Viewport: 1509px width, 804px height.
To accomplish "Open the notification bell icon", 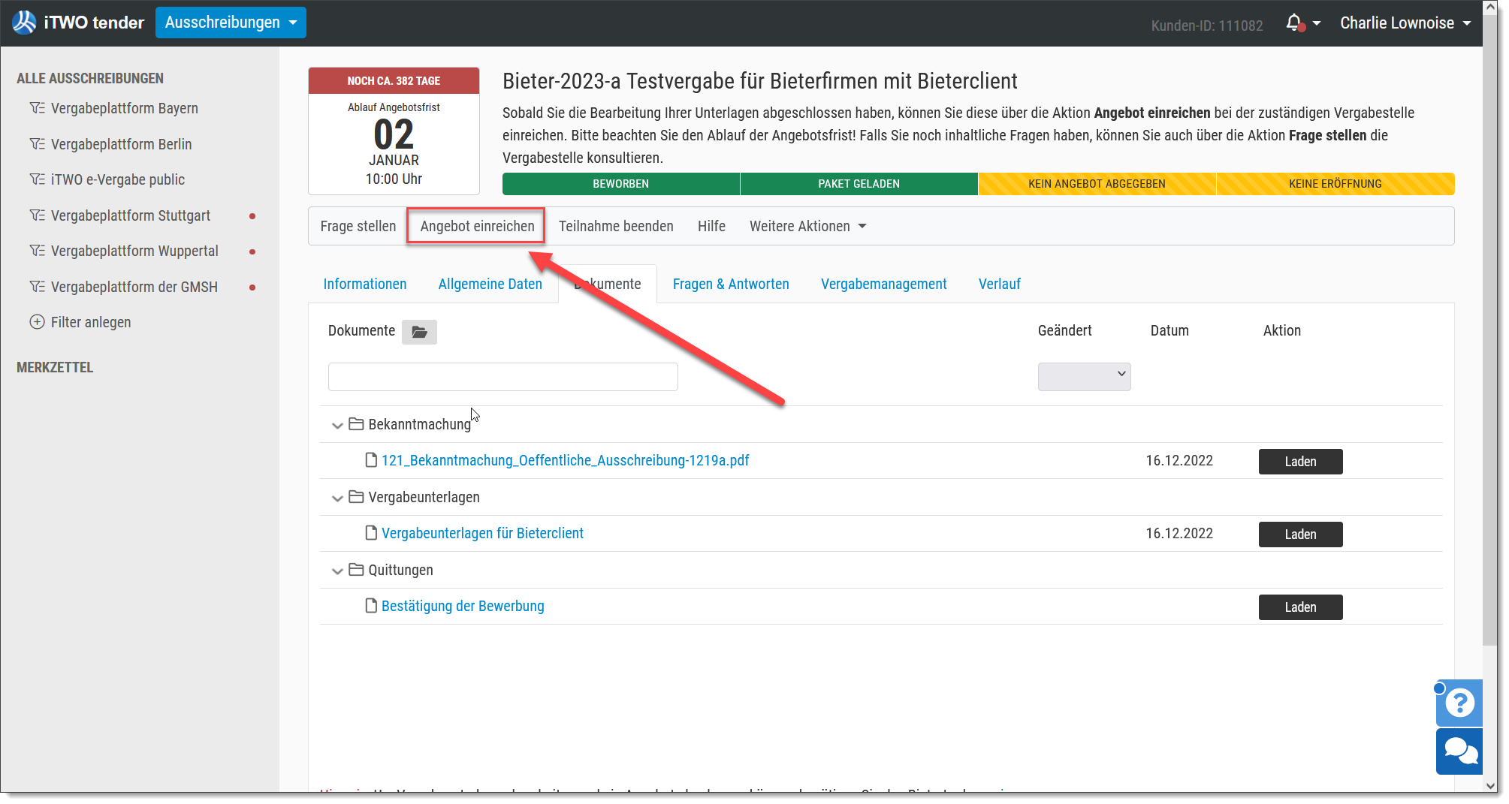I will [1294, 23].
